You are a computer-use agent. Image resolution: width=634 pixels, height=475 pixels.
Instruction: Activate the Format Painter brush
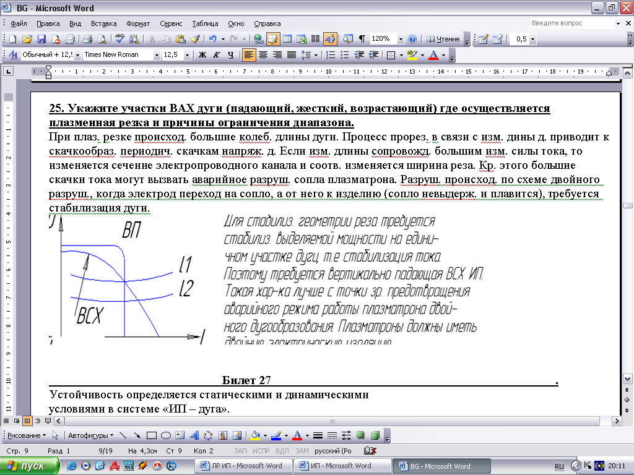pyautogui.click(x=195, y=39)
